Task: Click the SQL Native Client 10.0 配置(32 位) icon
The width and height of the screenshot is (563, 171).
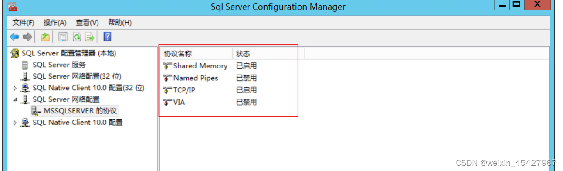Action: [x=25, y=88]
